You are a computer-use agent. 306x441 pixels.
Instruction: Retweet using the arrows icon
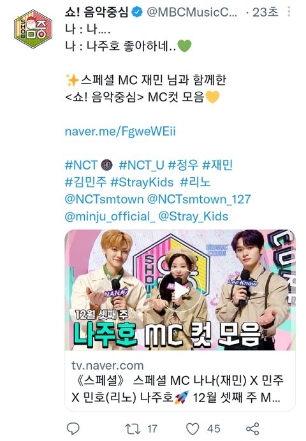coord(133,429)
